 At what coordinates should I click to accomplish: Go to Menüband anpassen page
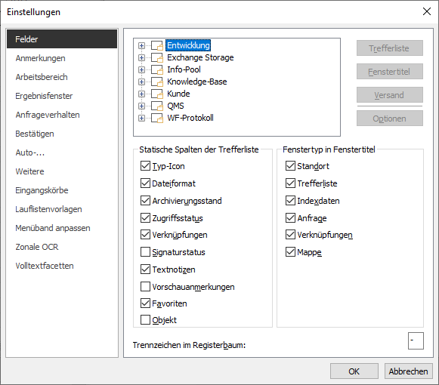point(62,228)
